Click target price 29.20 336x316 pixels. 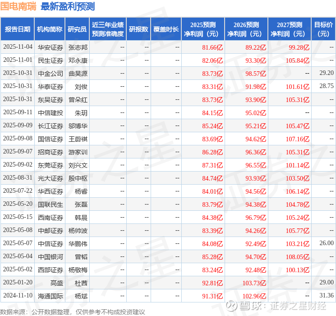[327, 73]
